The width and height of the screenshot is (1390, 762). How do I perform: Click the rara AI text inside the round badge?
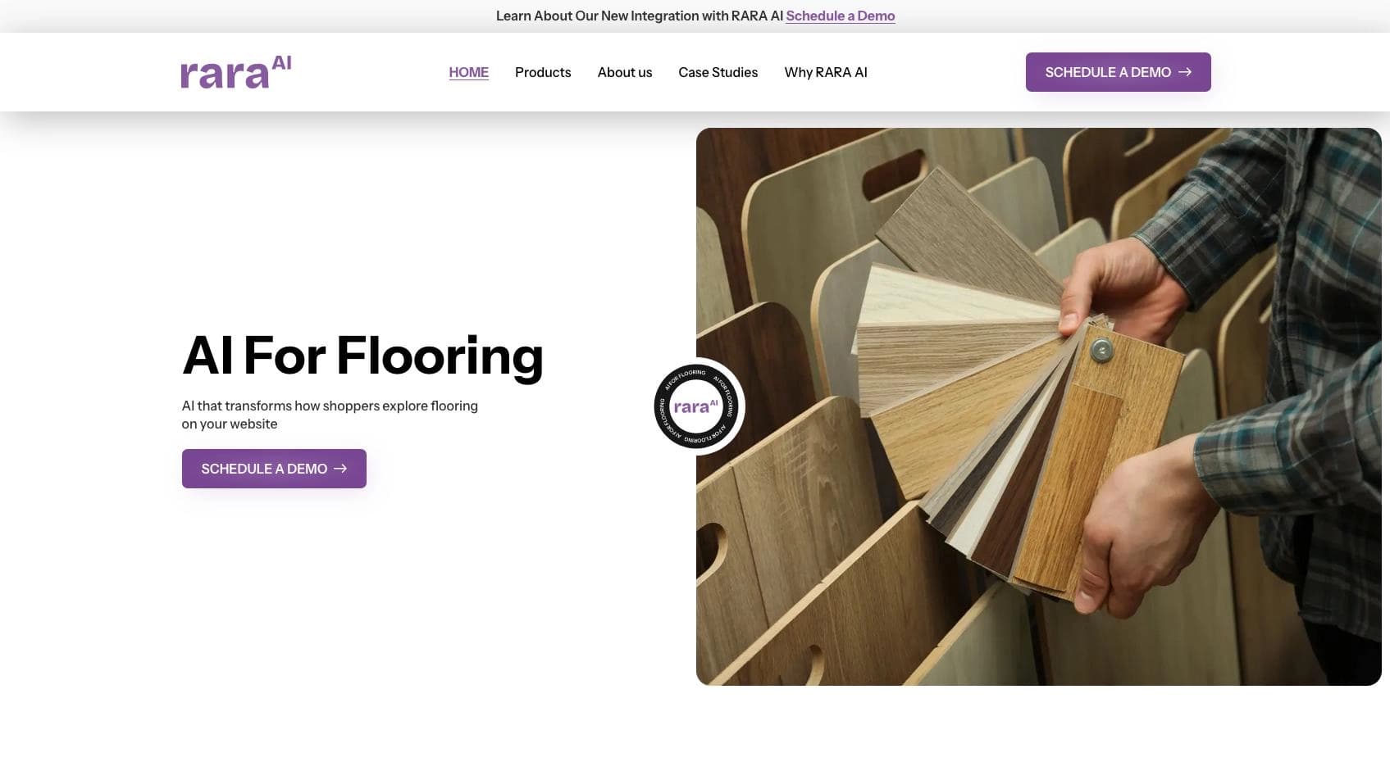point(695,406)
